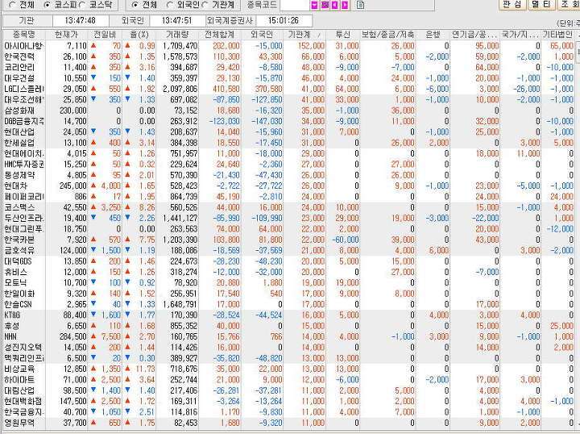Select the investor 전체 radio button
This screenshot has height=434, width=580.
pyautogui.click(x=135, y=5)
